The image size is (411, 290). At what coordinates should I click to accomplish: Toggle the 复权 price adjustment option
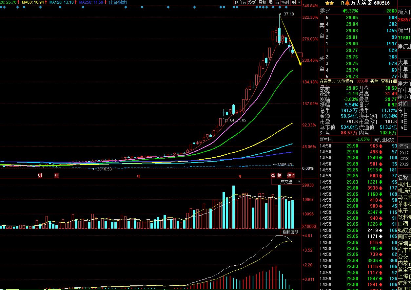(262, 3)
